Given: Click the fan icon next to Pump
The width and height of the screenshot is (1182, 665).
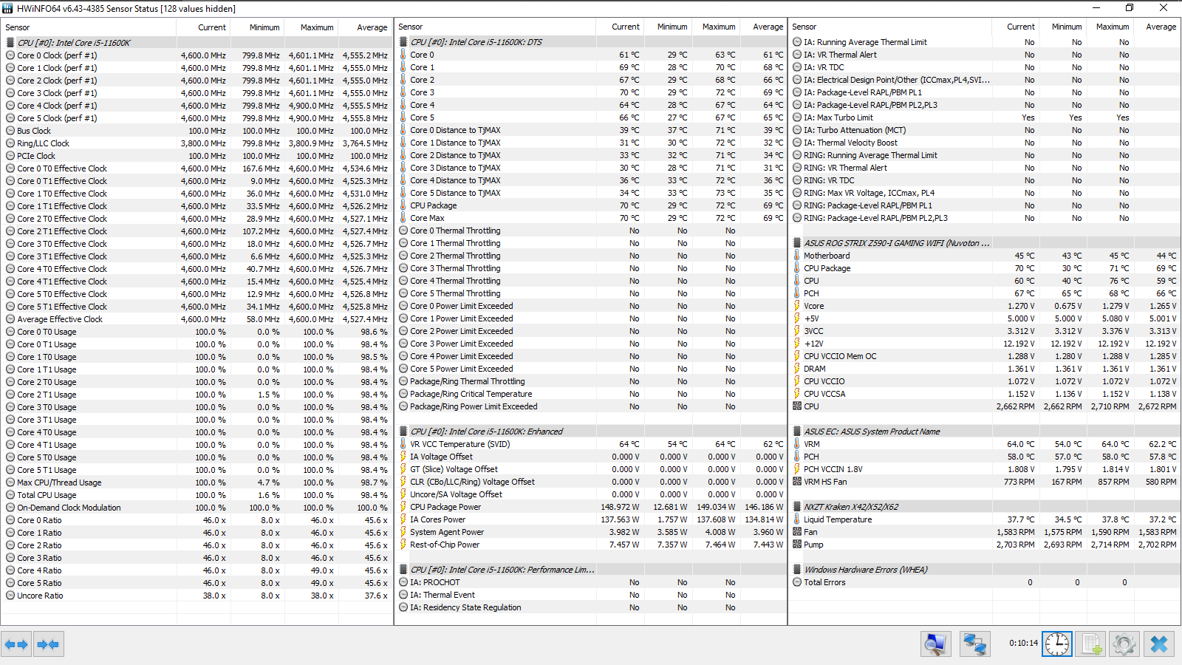Looking at the screenshot, I should click(797, 545).
